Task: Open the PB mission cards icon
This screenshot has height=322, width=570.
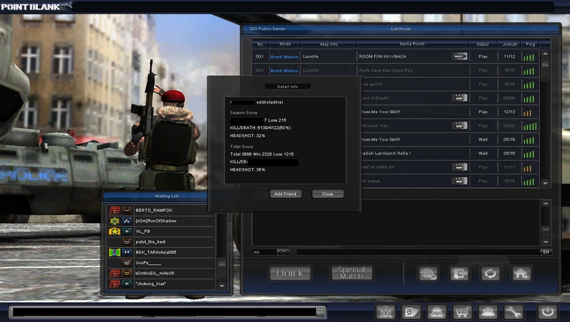Action: pyautogui.click(x=411, y=312)
